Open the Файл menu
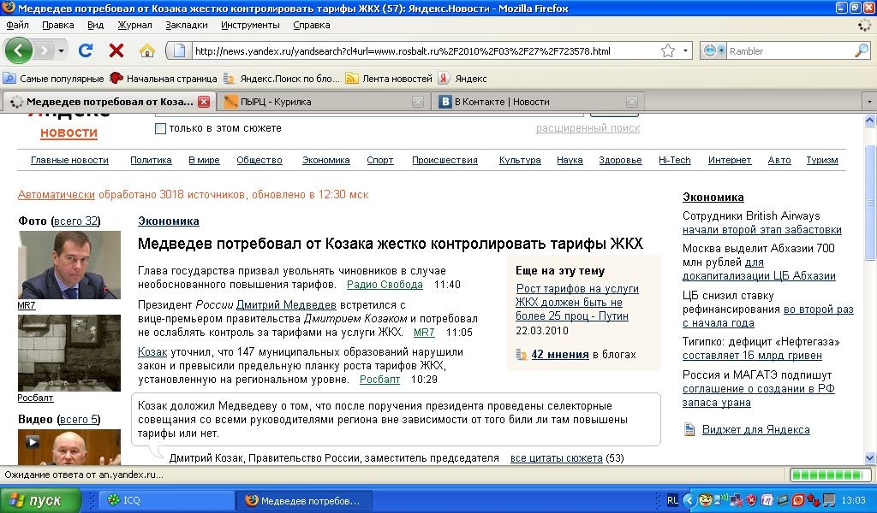The image size is (877, 513). [17, 25]
